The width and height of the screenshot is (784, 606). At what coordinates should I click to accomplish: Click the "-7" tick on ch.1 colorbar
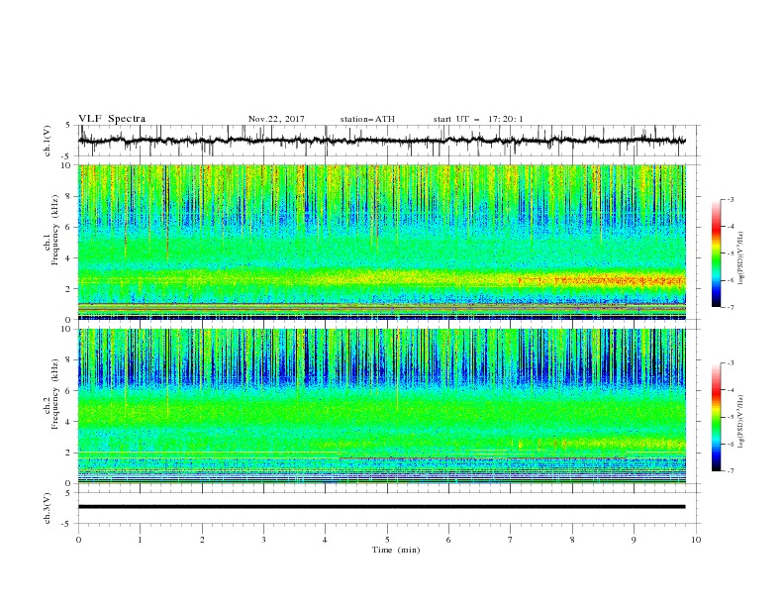[731, 307]
